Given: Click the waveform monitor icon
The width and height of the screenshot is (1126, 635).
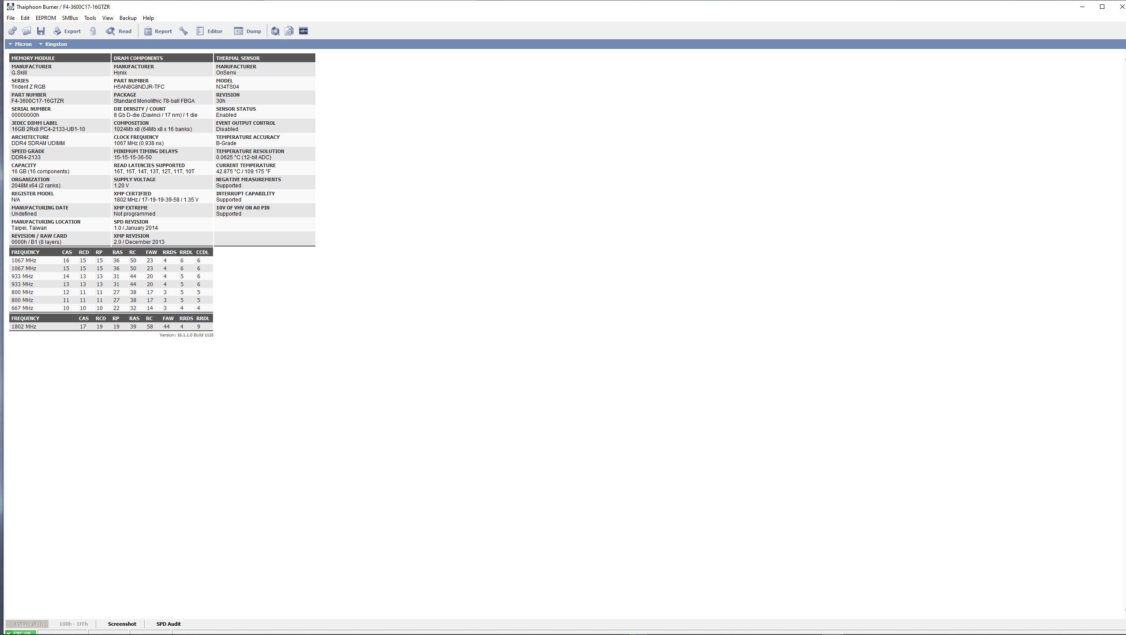Looking at the screenshot, I should (303, 31).
